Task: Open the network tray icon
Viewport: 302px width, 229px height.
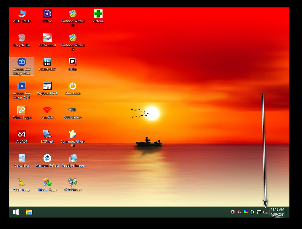Action: pos(259,212)
